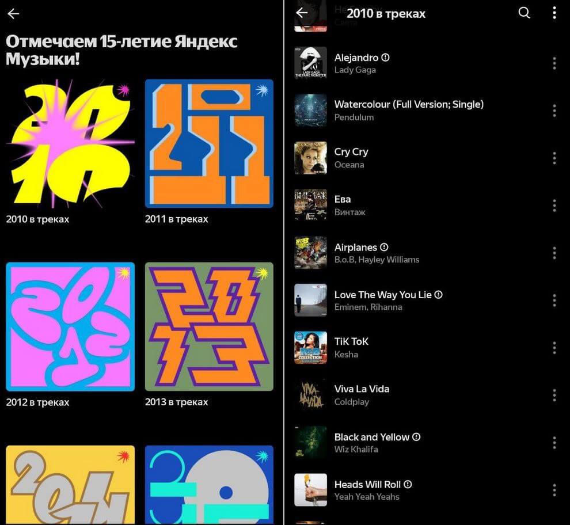Screen dimensions: 570x525
Task: Play the Love The Way You Lie cover
Action: 310,300
